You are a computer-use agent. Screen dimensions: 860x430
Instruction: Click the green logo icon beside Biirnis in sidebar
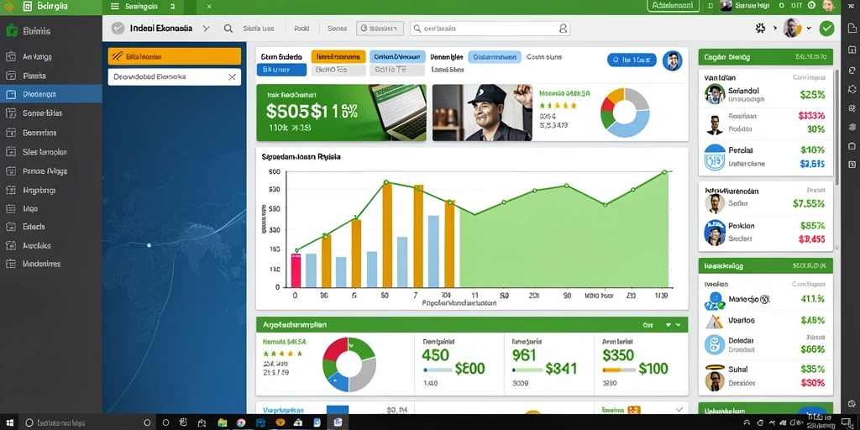11,31
